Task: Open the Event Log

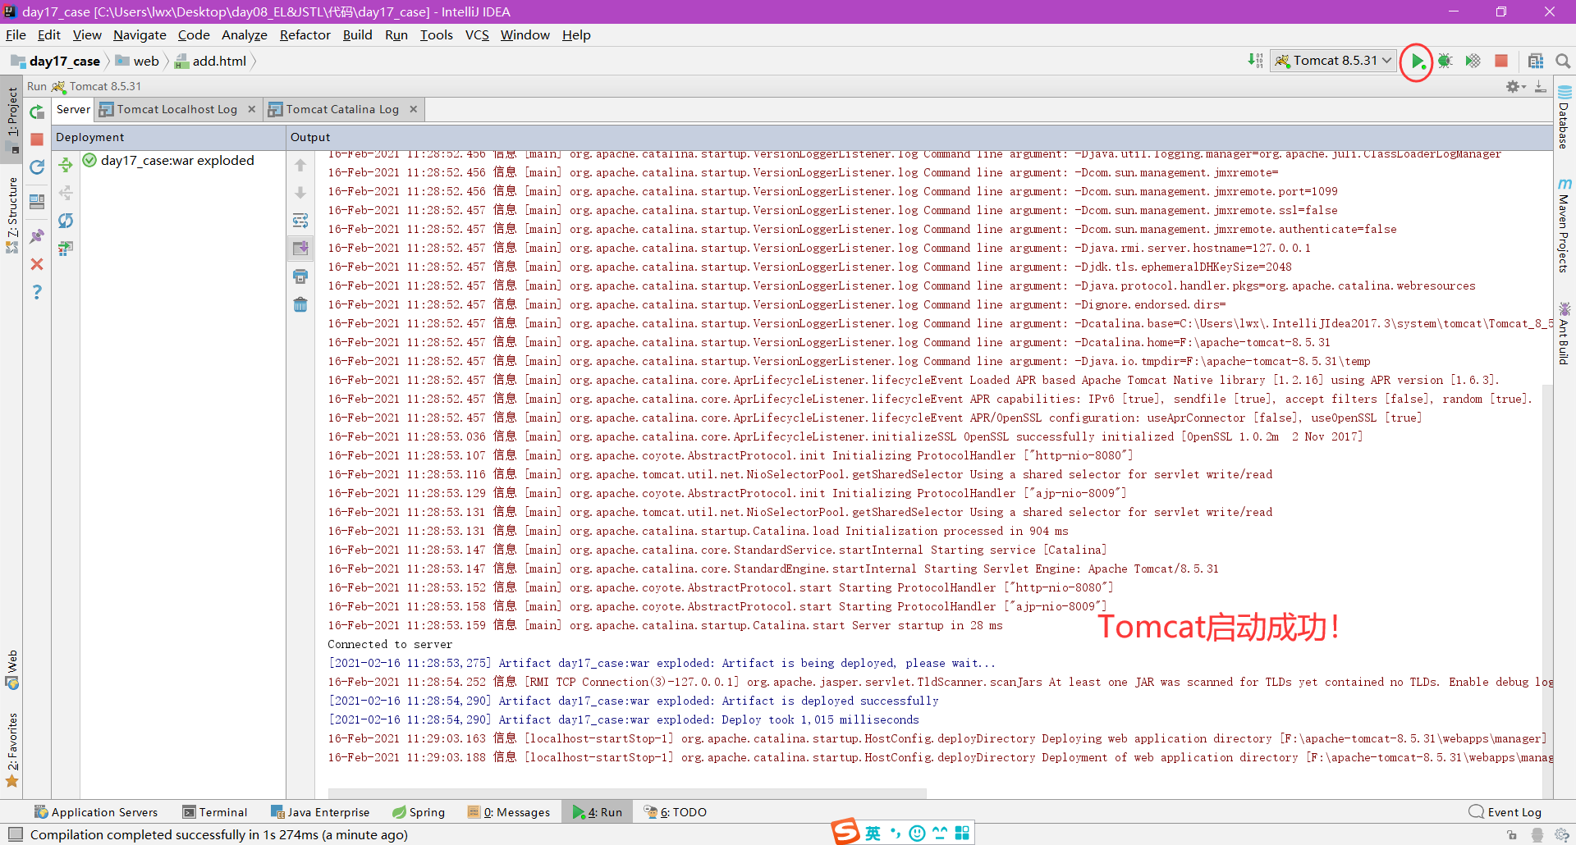Action: (1505, 812)
